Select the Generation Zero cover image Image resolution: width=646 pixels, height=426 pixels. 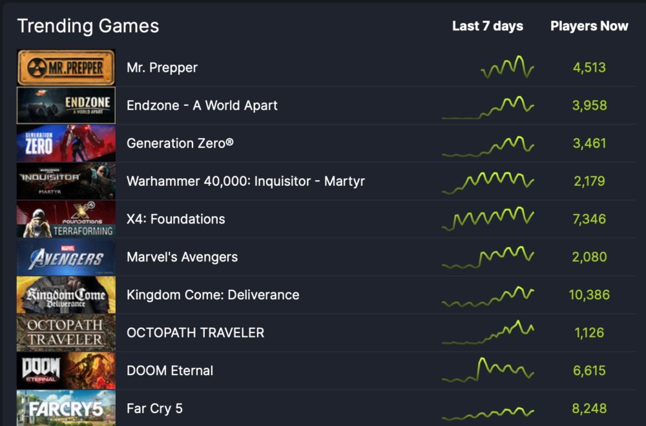tap(66, 143)
